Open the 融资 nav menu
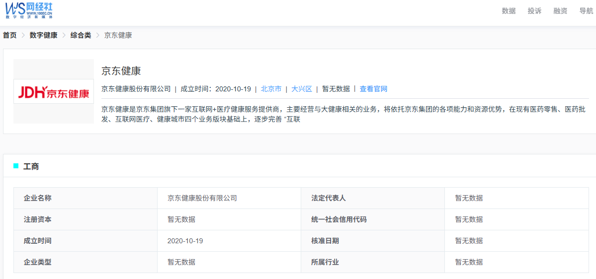The height and width of the screenshot is (279, 596). (x=560, y=11)
